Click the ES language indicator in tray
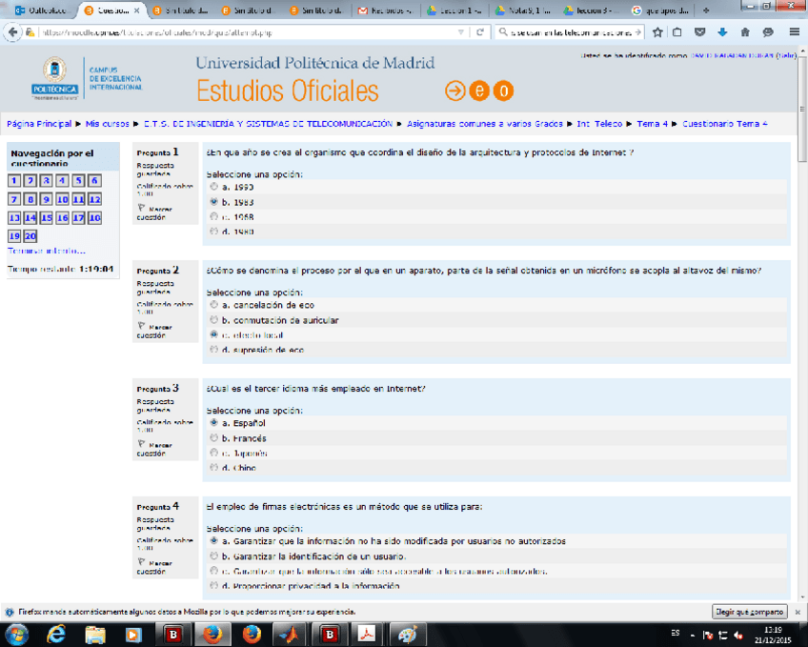This screenshot has height=647, width=808. click(x=675, y=633)
